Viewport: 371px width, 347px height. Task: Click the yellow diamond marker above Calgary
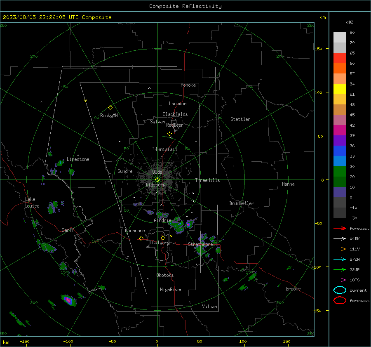click(x=163, y=238)
